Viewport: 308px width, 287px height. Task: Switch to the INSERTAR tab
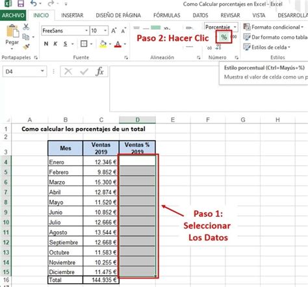pos(72,16)
